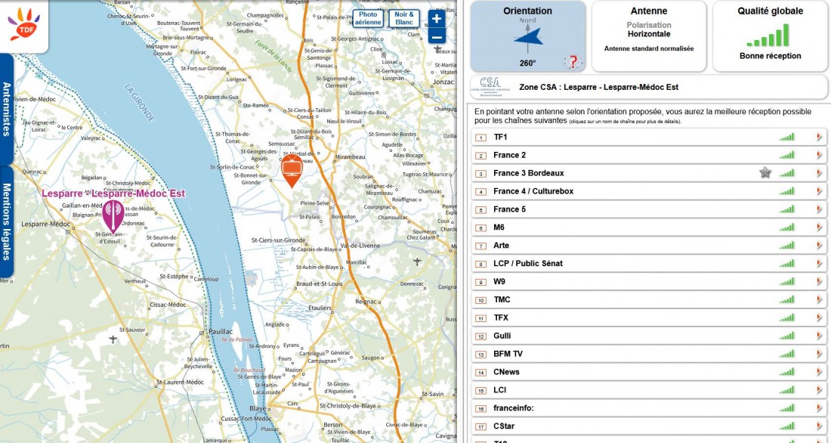The height and width of the screenshot is (443, 831).
Task: Click Pauillac town on the map
Action: pos(221,332)
